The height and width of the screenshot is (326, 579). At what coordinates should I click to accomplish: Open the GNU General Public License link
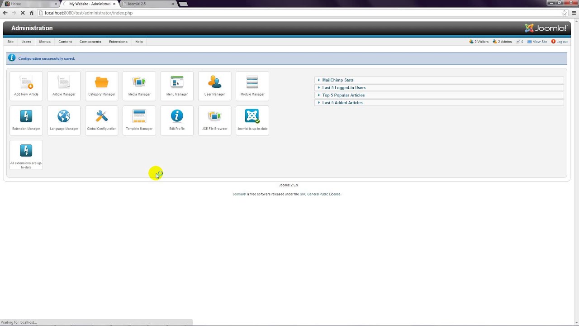(x=320, y=194)
